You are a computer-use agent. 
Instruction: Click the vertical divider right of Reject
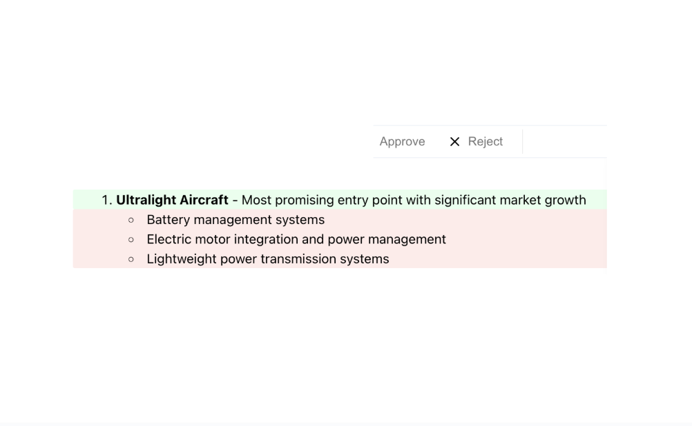(523, 141)
